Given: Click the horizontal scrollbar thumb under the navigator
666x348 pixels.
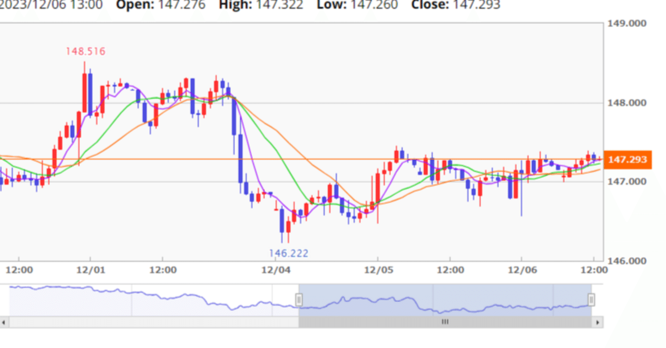Looking at the screenshot, I should [445, 322].
